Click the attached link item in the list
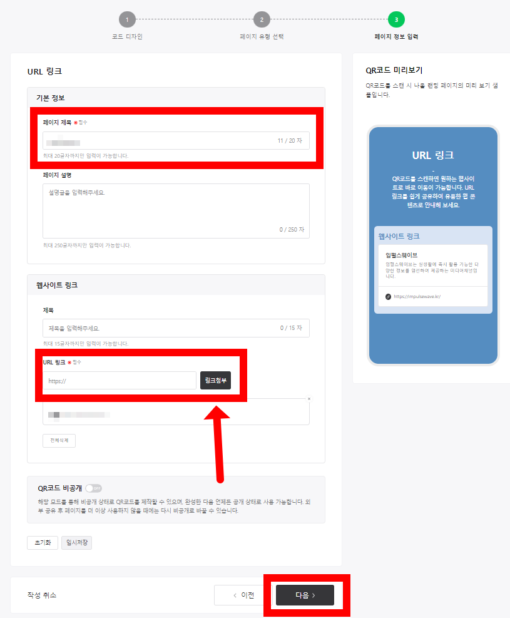 pyautogui.click(x=176, y=415)
